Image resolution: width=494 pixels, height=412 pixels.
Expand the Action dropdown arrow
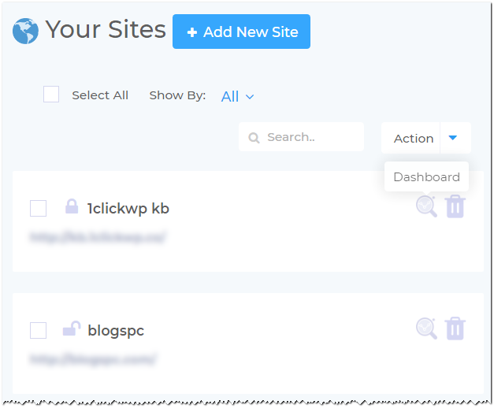453,138
